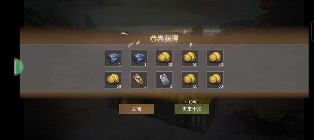Tap the quantity 5 on the weapon voucher
The image size is (314, 140).
145,86
